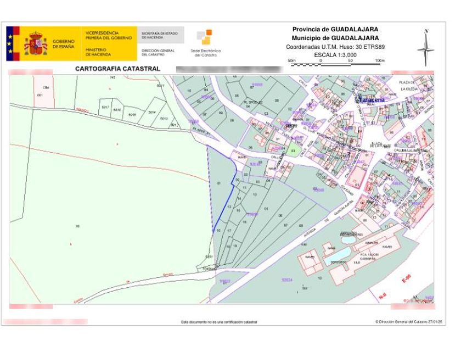The width and height of the screenshot is (461, 346).
Task: Click the MINISTERIO DE HACIENDA label
Action: 98,52
